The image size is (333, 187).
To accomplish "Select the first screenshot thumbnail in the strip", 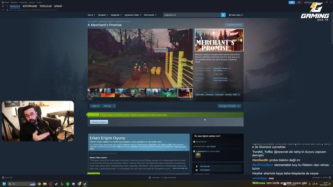I will point(93,93).
